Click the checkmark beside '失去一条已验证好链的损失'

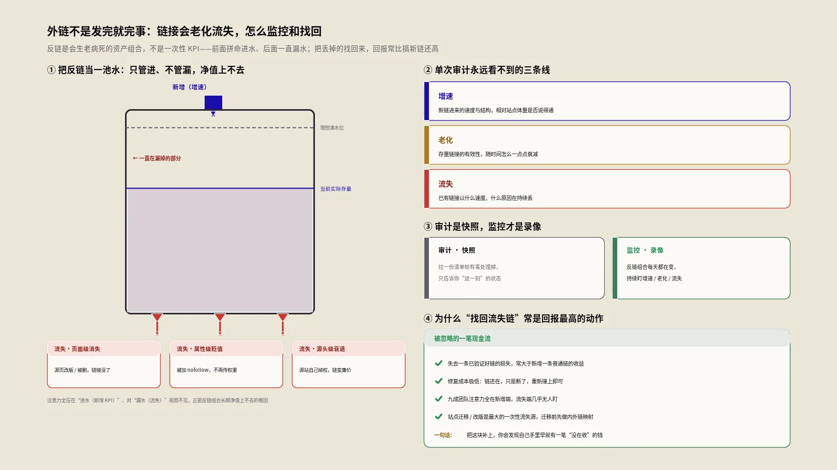pos(438,363)
